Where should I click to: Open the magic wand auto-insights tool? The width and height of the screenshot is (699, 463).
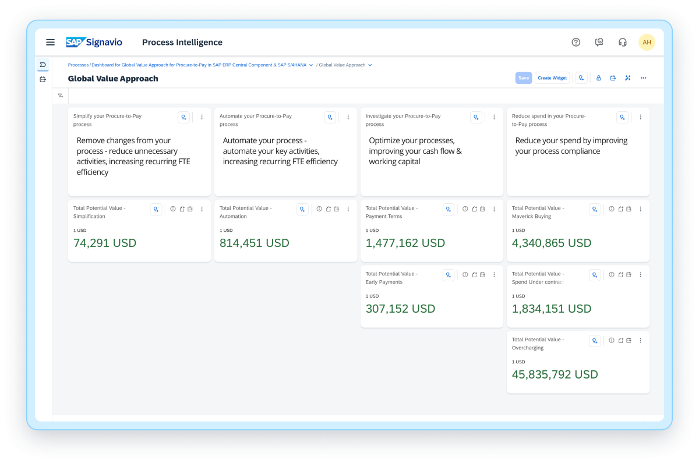[x=627, y=77]
